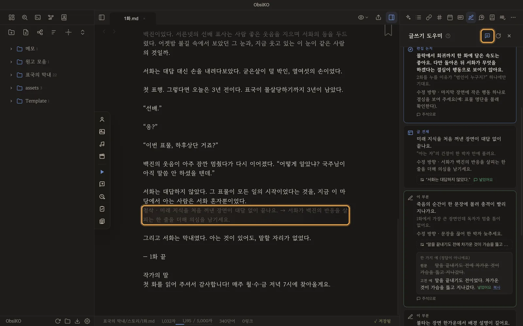The height and width of the screenshot is (326, 523).
Task: Toggle the comment annotations button in assistant header
Action: pos(487,36)
